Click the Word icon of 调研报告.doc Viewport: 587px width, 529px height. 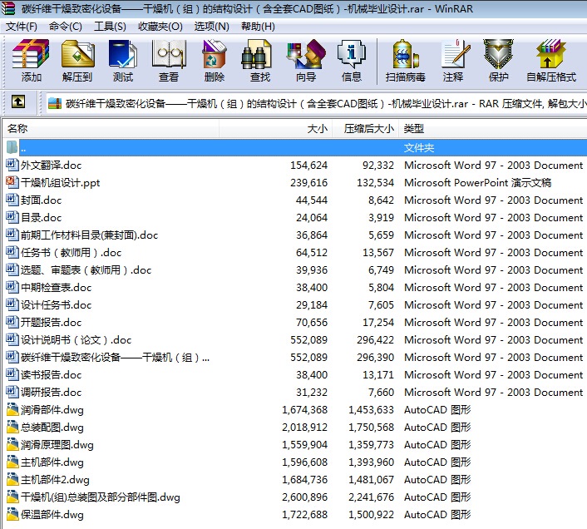(x=12, y=392)
